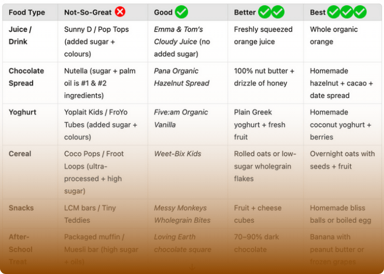The width and height of the screenshot is (384, 274).
Task: Click the Yoghurt row label
Action: pyautogui.click(x=22, y=112)
